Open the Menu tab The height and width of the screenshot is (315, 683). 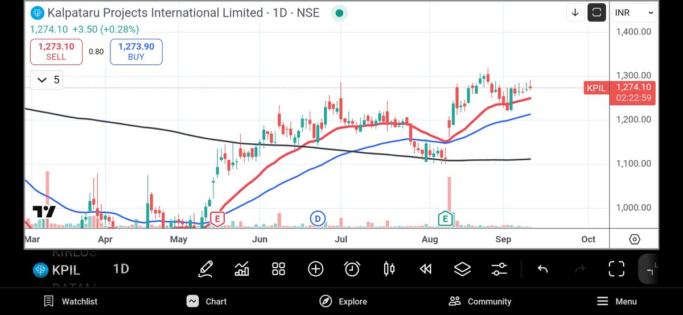[x=616, y=301]
